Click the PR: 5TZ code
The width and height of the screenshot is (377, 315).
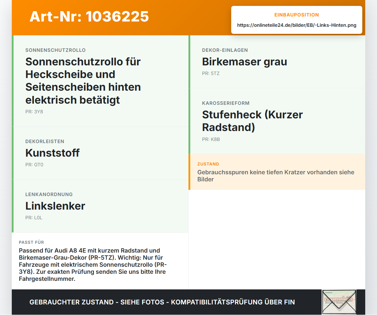(211, 73)
